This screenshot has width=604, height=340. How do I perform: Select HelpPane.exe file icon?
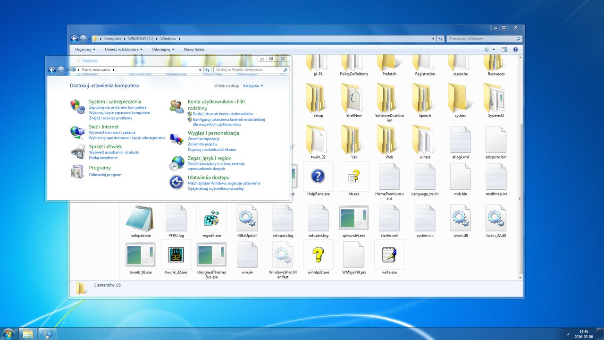coord(318,176)
